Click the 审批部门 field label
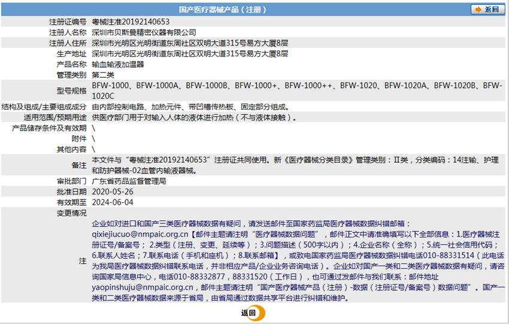Image resolution: width=509 pixels, height=325 pixels. click(x=72, y=181)
